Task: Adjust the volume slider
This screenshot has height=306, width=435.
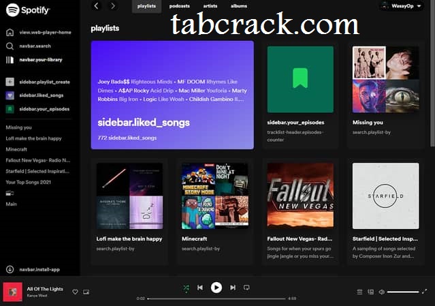Action: (403, 292)
